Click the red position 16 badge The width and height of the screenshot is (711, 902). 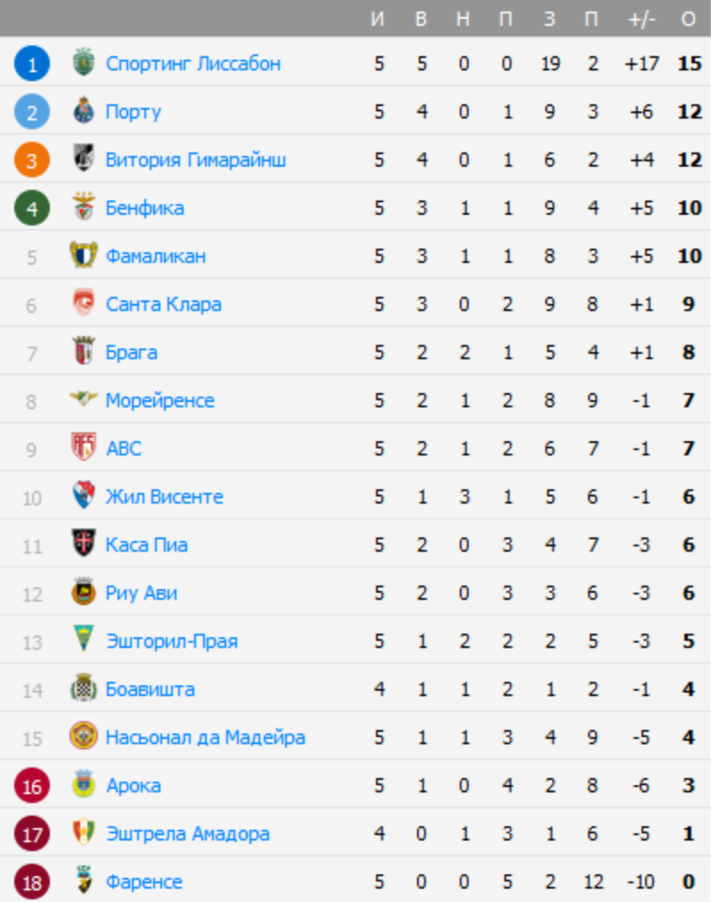pos(32,785)
